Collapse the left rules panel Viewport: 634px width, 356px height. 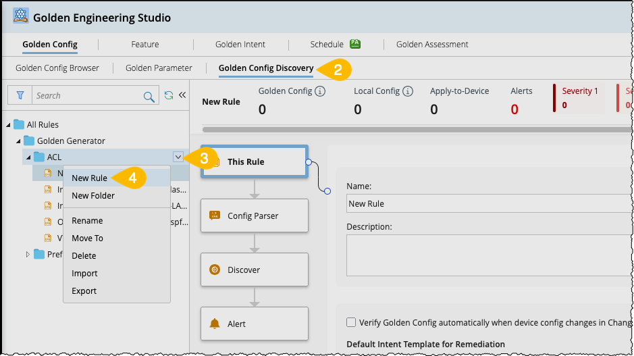(x=182, y=95)
